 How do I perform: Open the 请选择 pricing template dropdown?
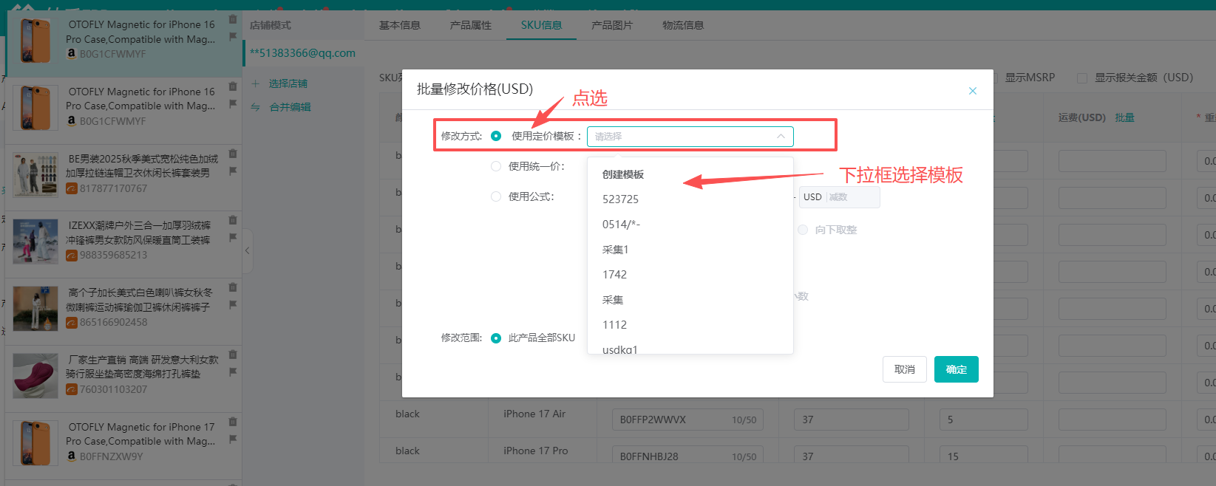[x=690, y=137]
